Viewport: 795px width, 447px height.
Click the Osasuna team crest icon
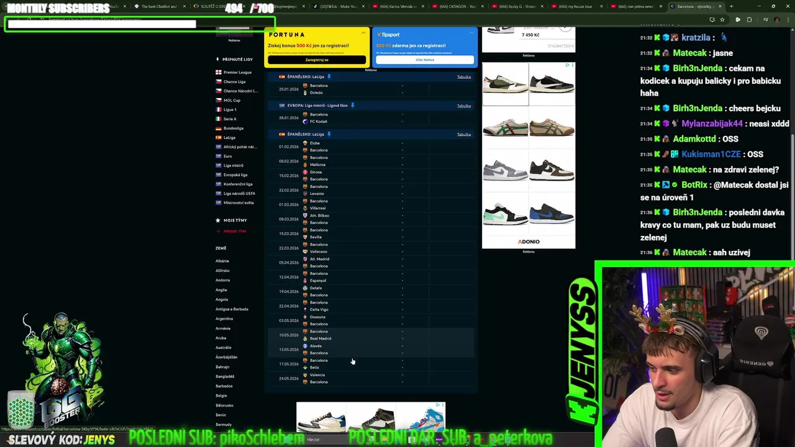[x=305, y=317]
